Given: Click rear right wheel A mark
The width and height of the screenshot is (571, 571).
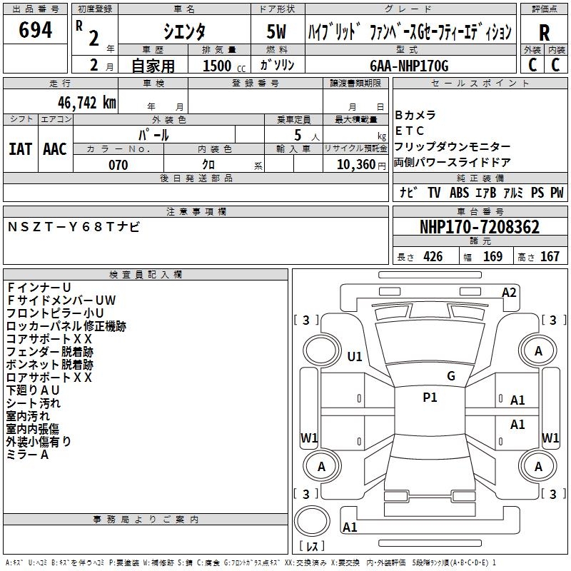Looking at the screenshot, I should point(538,467).
